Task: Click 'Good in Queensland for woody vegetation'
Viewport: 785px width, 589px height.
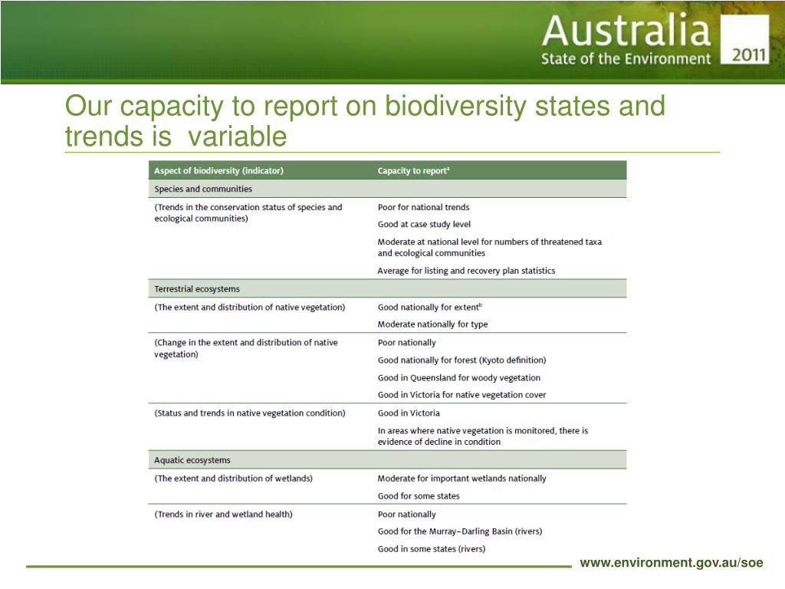Action: point(459,378)
